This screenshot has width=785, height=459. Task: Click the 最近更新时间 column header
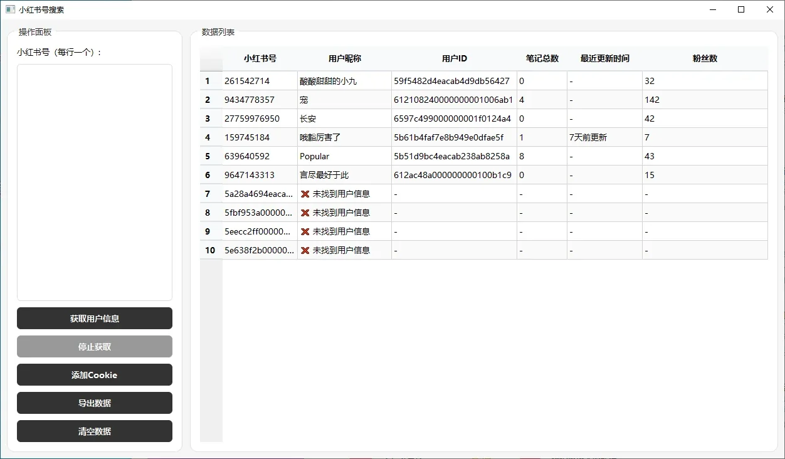coord(605,58)
